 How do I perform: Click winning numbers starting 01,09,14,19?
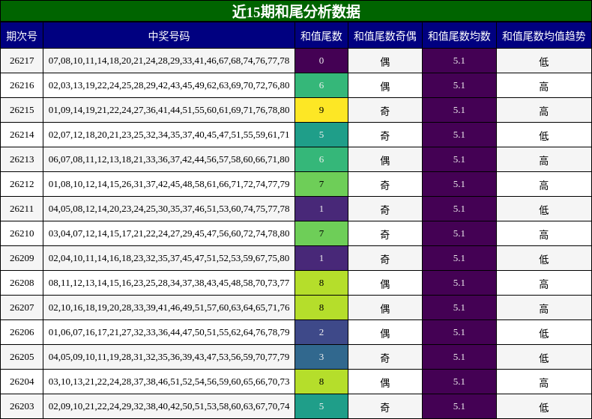pos(169,110)
